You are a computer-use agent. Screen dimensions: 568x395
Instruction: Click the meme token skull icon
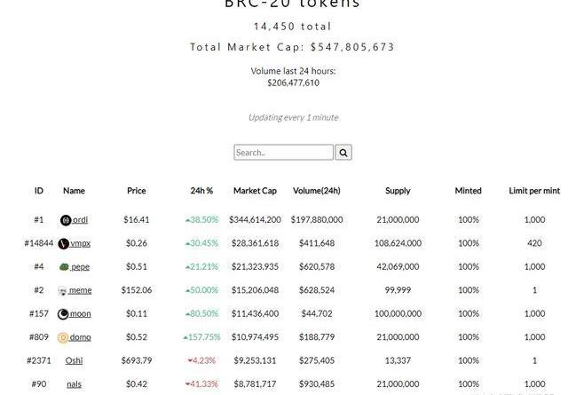(62, 290)
